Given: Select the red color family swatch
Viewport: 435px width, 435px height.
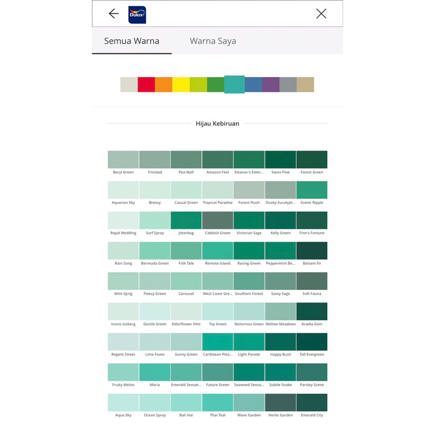Looking at the screenshot, I should click(146, 85).
